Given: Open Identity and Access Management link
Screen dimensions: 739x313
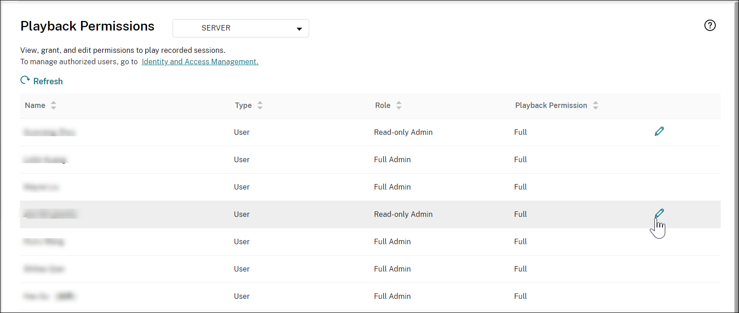Looking at the screenshot, I should click(x=200, y=62).
